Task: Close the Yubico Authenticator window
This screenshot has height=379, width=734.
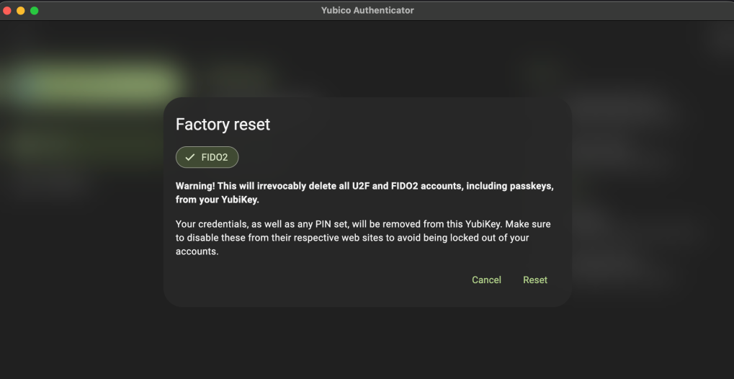Action: click(7, 11)
